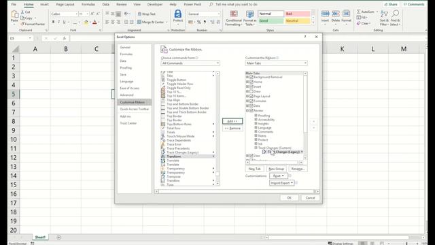Screen dimensions: 435x245
Task: Open the Page Layout ribbon tab
Action: click(x=65, y=5)
